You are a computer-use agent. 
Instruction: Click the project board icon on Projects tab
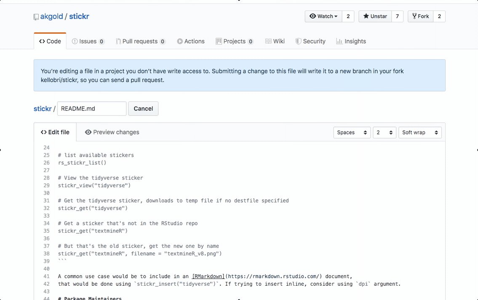click(x=219, y=41)
